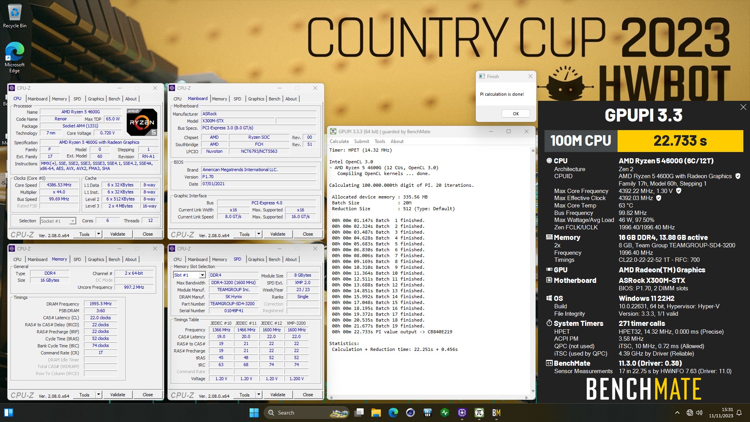Switch to About tab in CPU-Z SPD window
The height and width of the screenshot is (422, 750).
point(291,259)
